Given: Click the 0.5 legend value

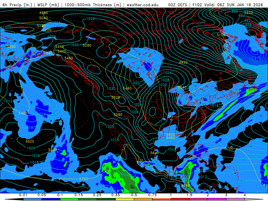Looking at the screenshot, I should pos(134,195).
